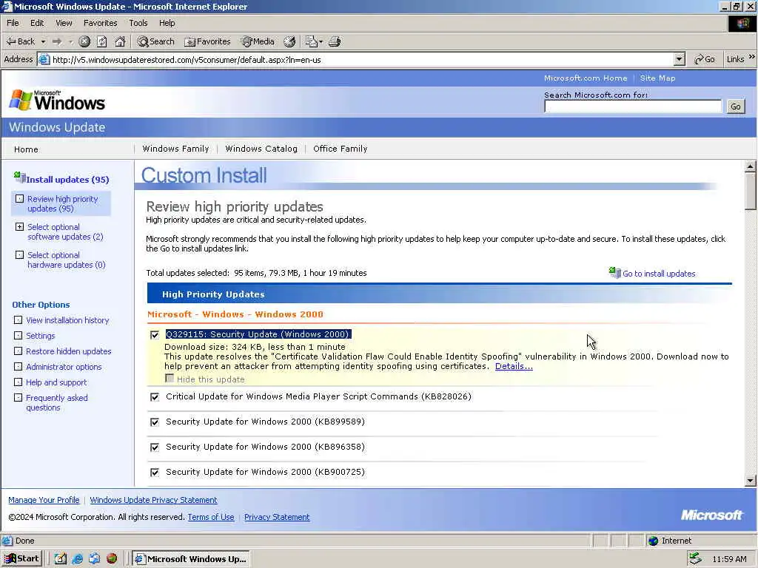Open the Tools menu
Image resolution: width=758 pixels, height=568 pixels.
point(138,23)
